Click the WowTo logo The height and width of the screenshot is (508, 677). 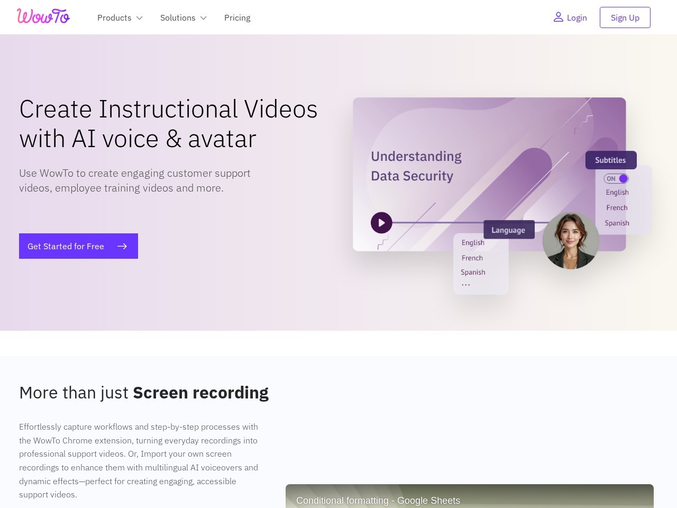coord(43,16)
